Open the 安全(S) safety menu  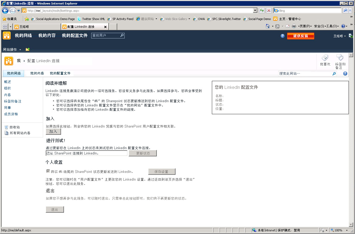(x=320, y=26)
